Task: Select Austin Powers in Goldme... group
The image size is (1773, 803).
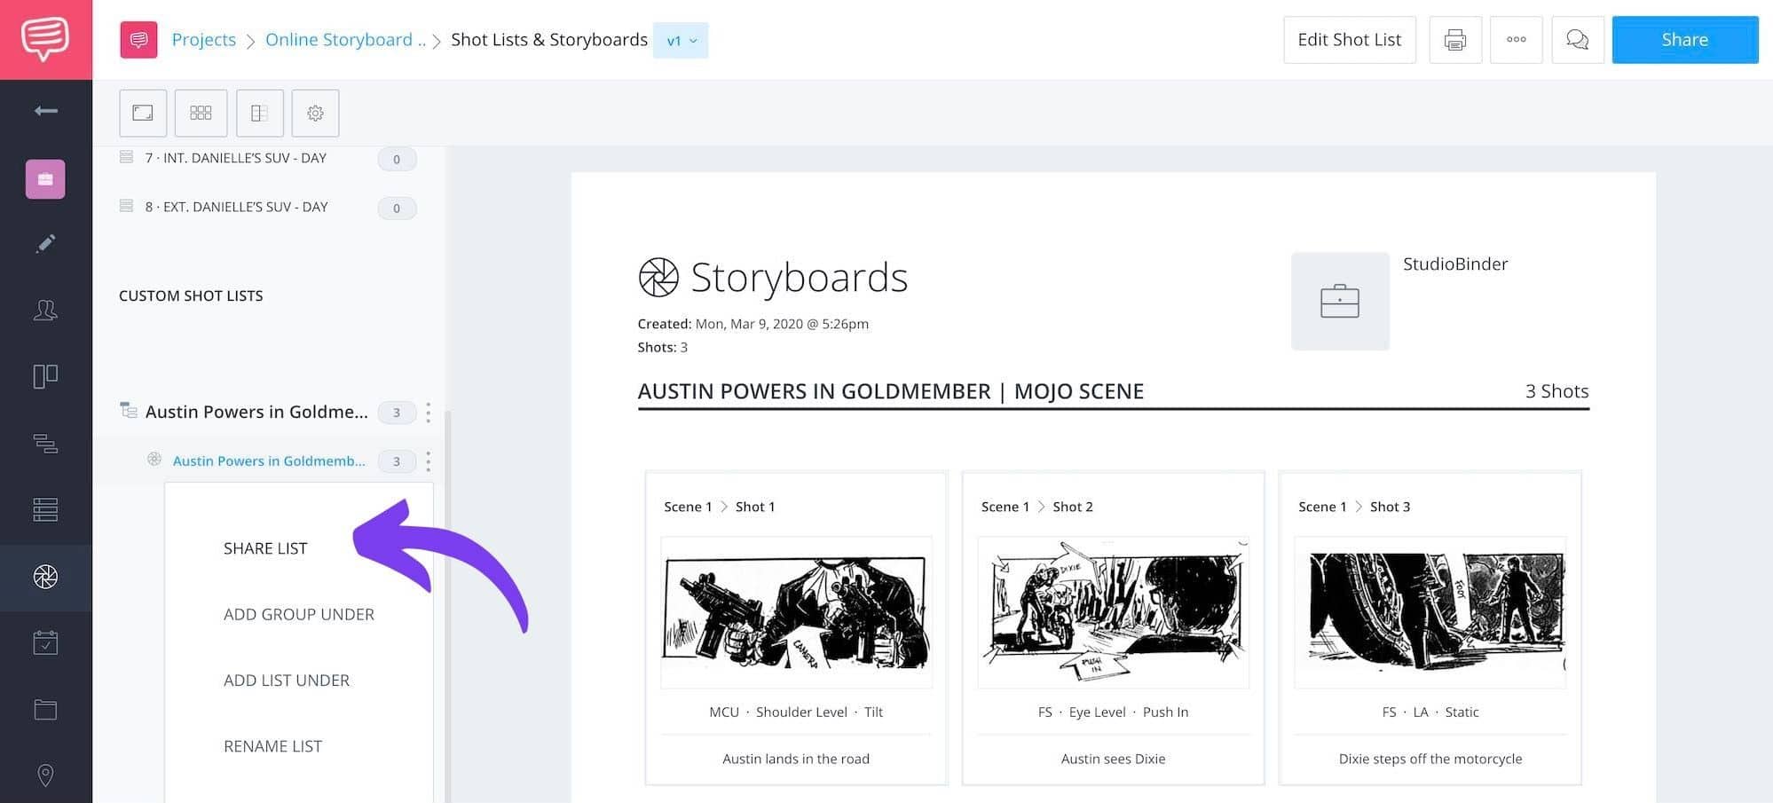Action: pos(256,412)
